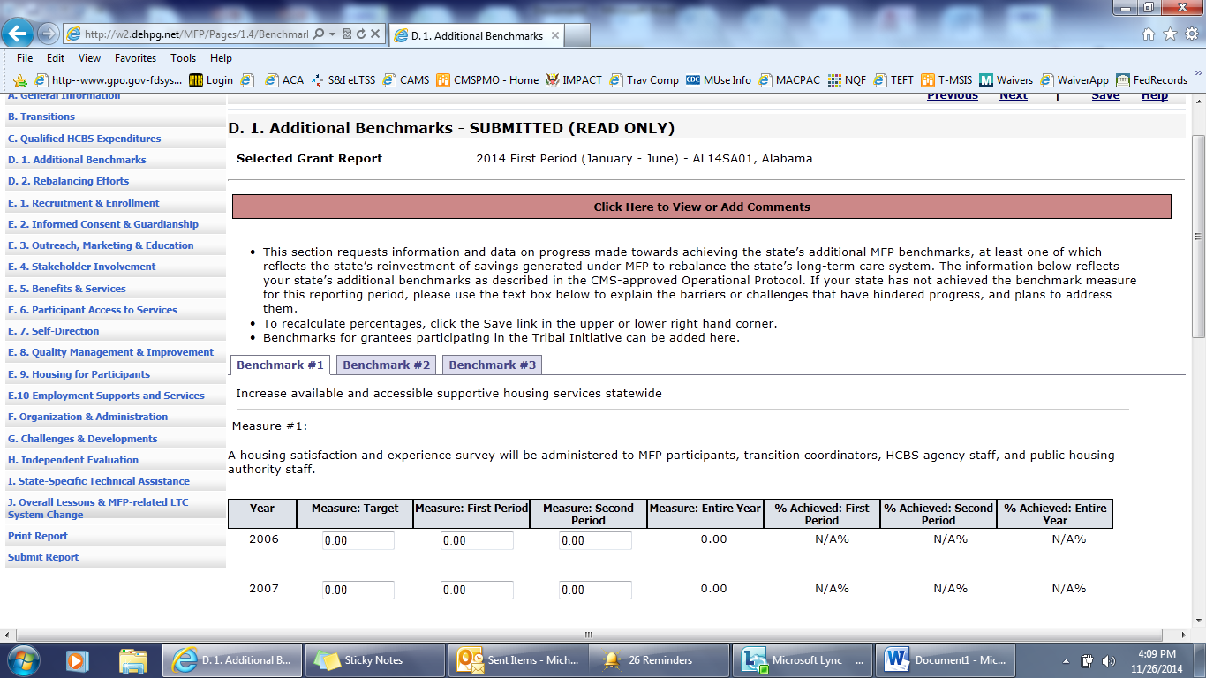The width and height of the screenshot is (1206, 678).
Task: Click the Submit Report link
Action: tap(43, 557)
